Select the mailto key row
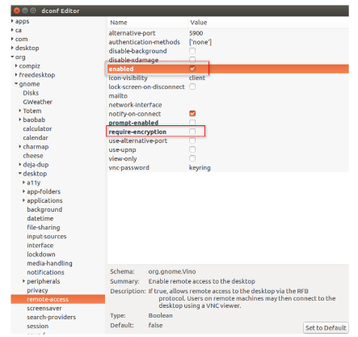Screen dimensions: 358x337 228,95
